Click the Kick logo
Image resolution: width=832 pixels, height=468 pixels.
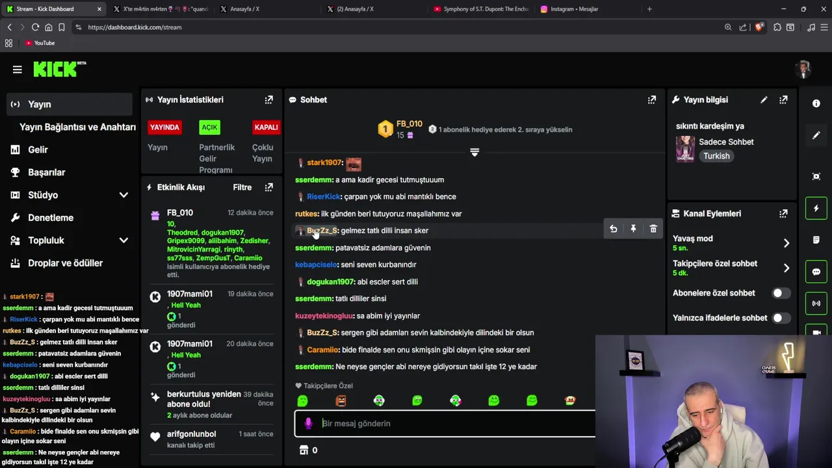coord(59,69)
